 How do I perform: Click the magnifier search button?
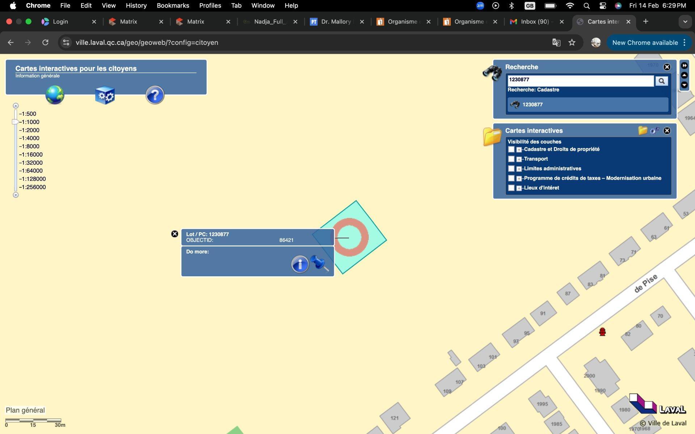(661, 81)
